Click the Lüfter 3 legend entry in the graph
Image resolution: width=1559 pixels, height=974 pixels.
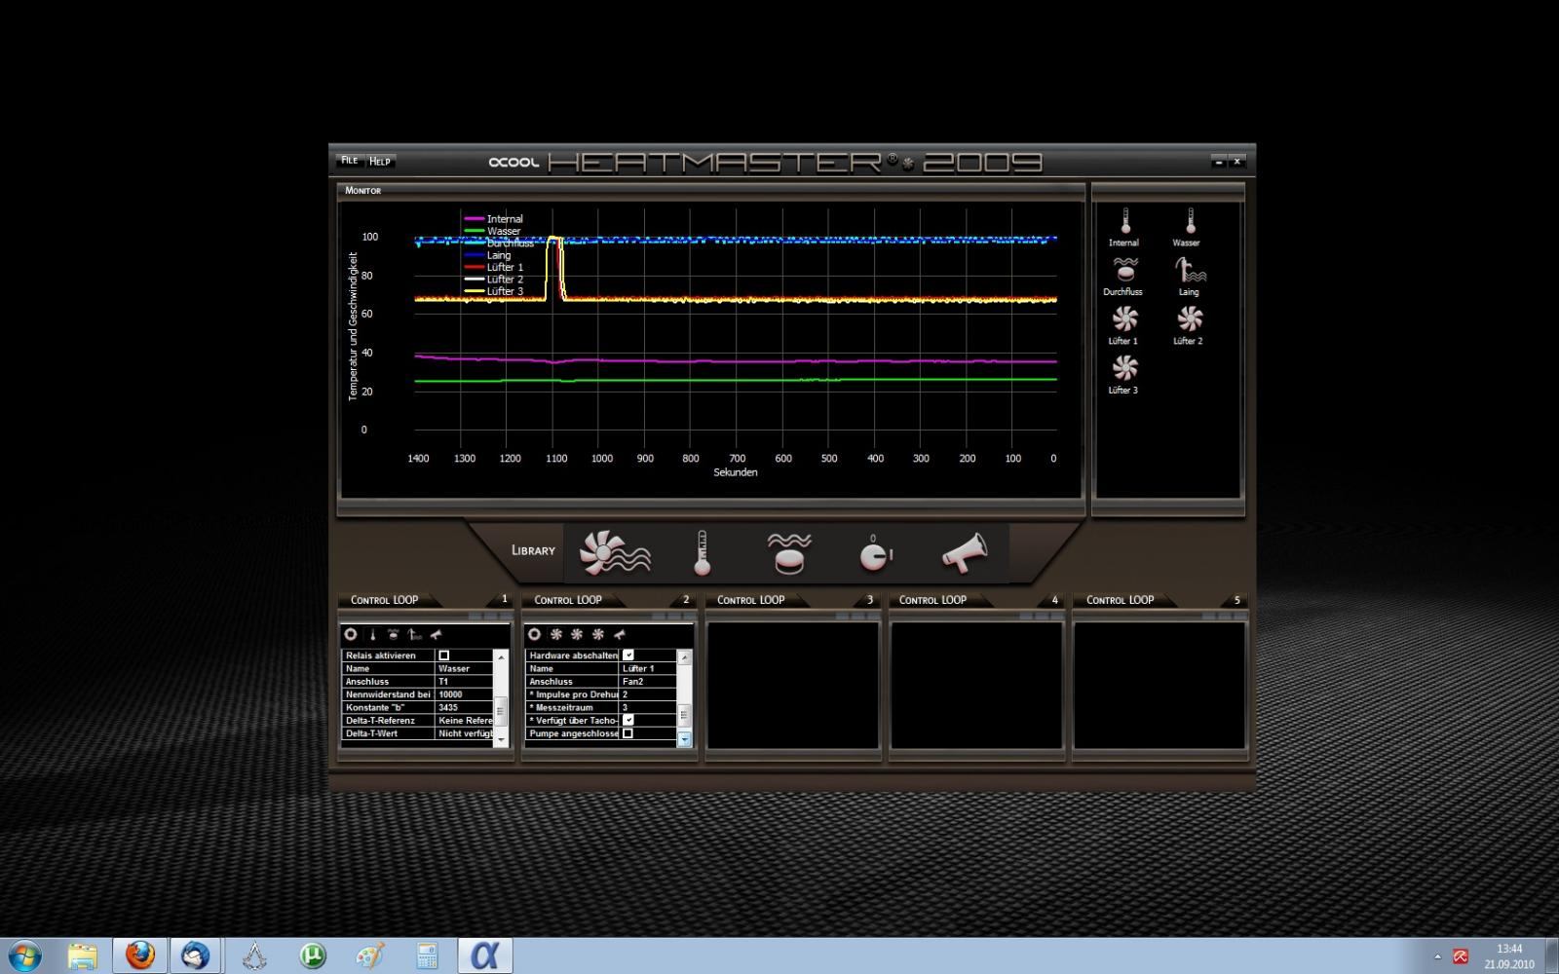[494, 291]
